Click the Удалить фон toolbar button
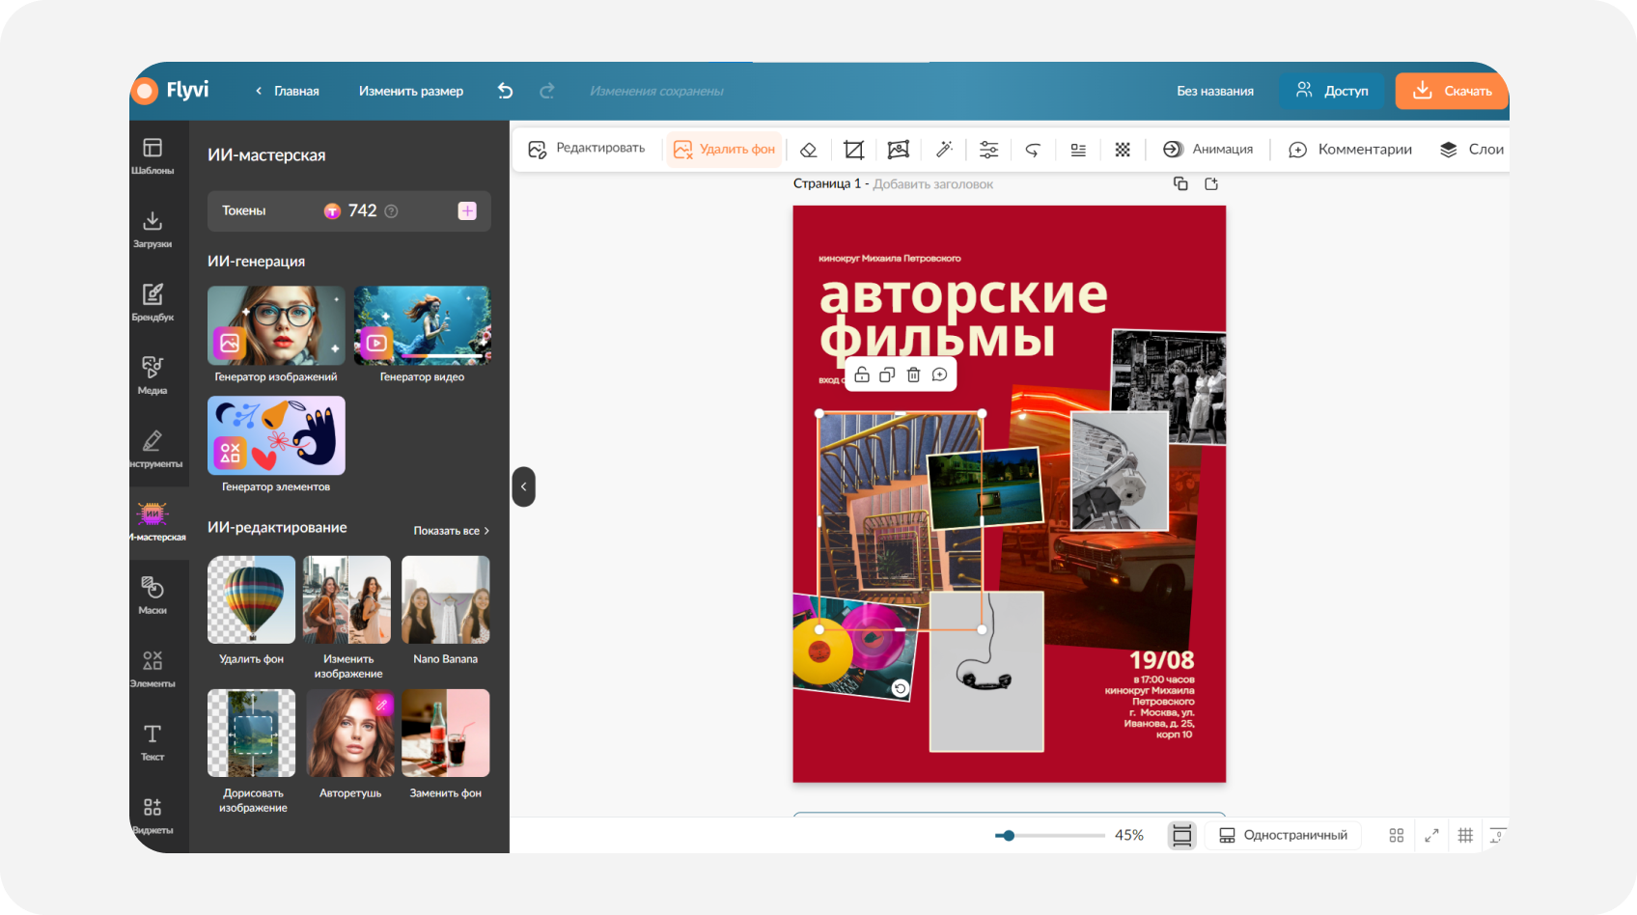This screenshot has width=1637, height=915. pos(724,149)
